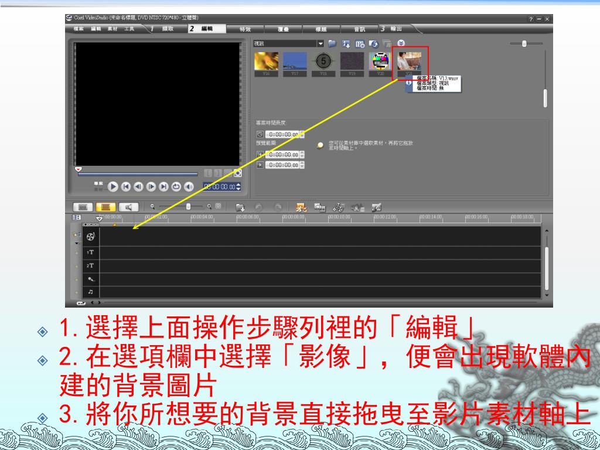Click the timeline vertical scrollbar
The image size is (600, 450).
point(547,268)
